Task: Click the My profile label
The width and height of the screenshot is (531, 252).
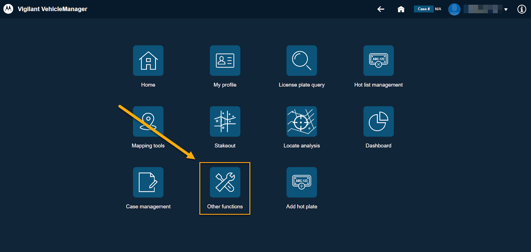Action: (x=225, y=85)
